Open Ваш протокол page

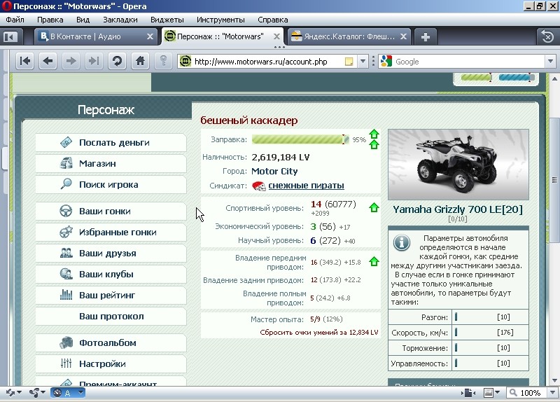[x=111, y=317]
